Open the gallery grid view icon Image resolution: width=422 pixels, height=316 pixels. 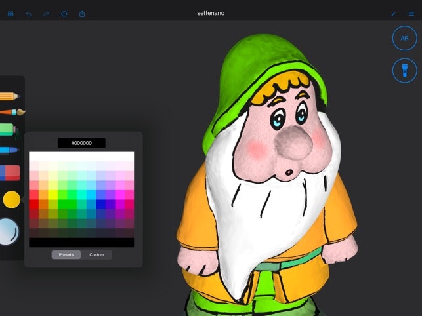click(11, 14)
